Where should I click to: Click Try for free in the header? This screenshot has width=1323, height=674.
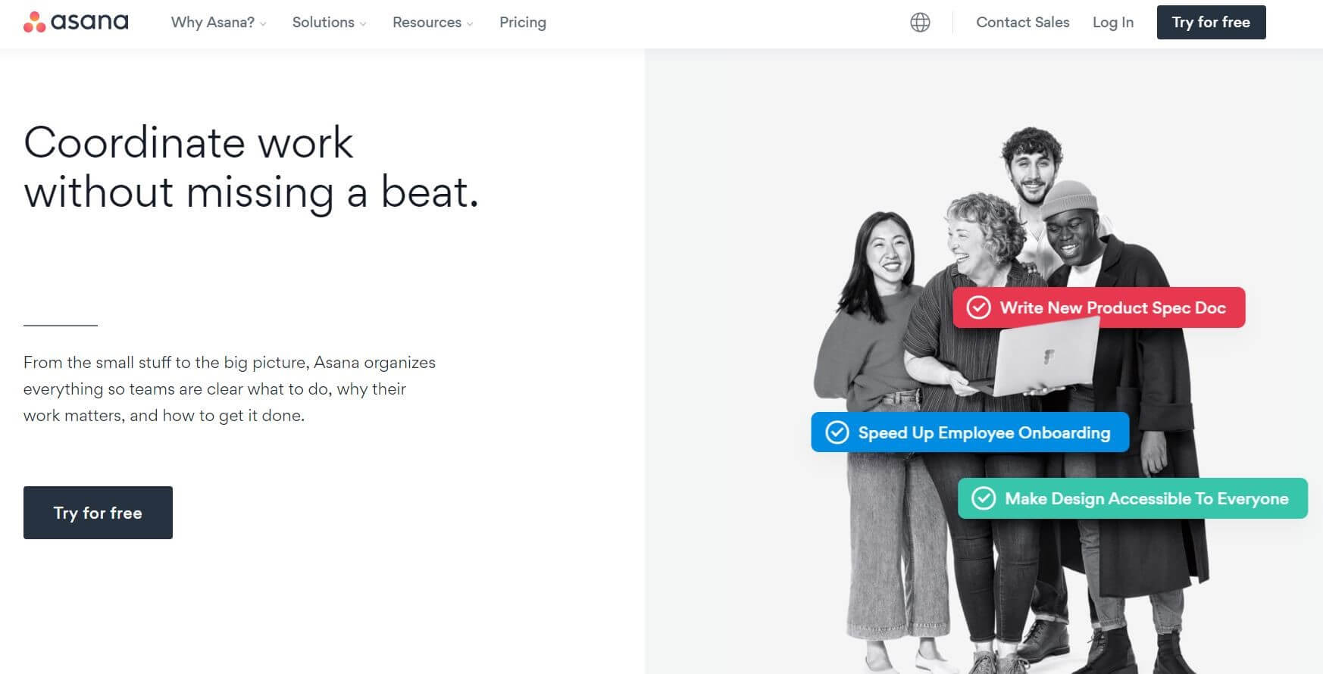pos(1211,23)
